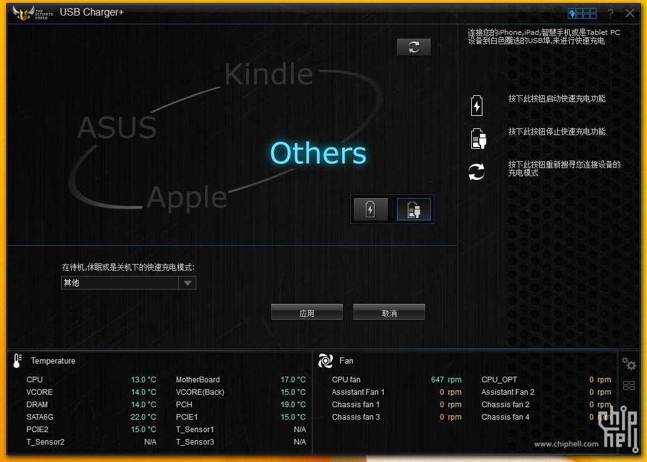The width and height of the screenshot is (647, 462).
Task: Click the battery plug legend icon beside 停止快速充电功能
Action: point(478,138)
